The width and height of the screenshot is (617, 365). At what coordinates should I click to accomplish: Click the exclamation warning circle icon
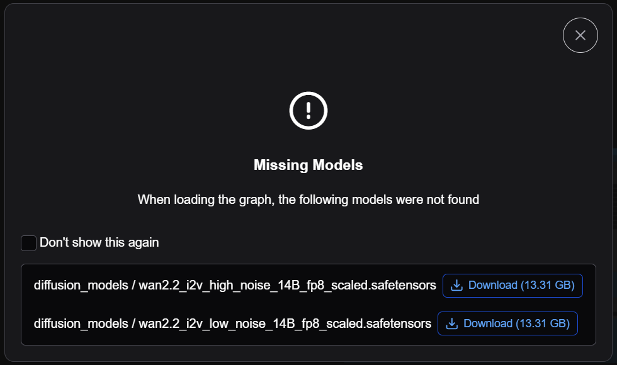[x=308, y=111]
